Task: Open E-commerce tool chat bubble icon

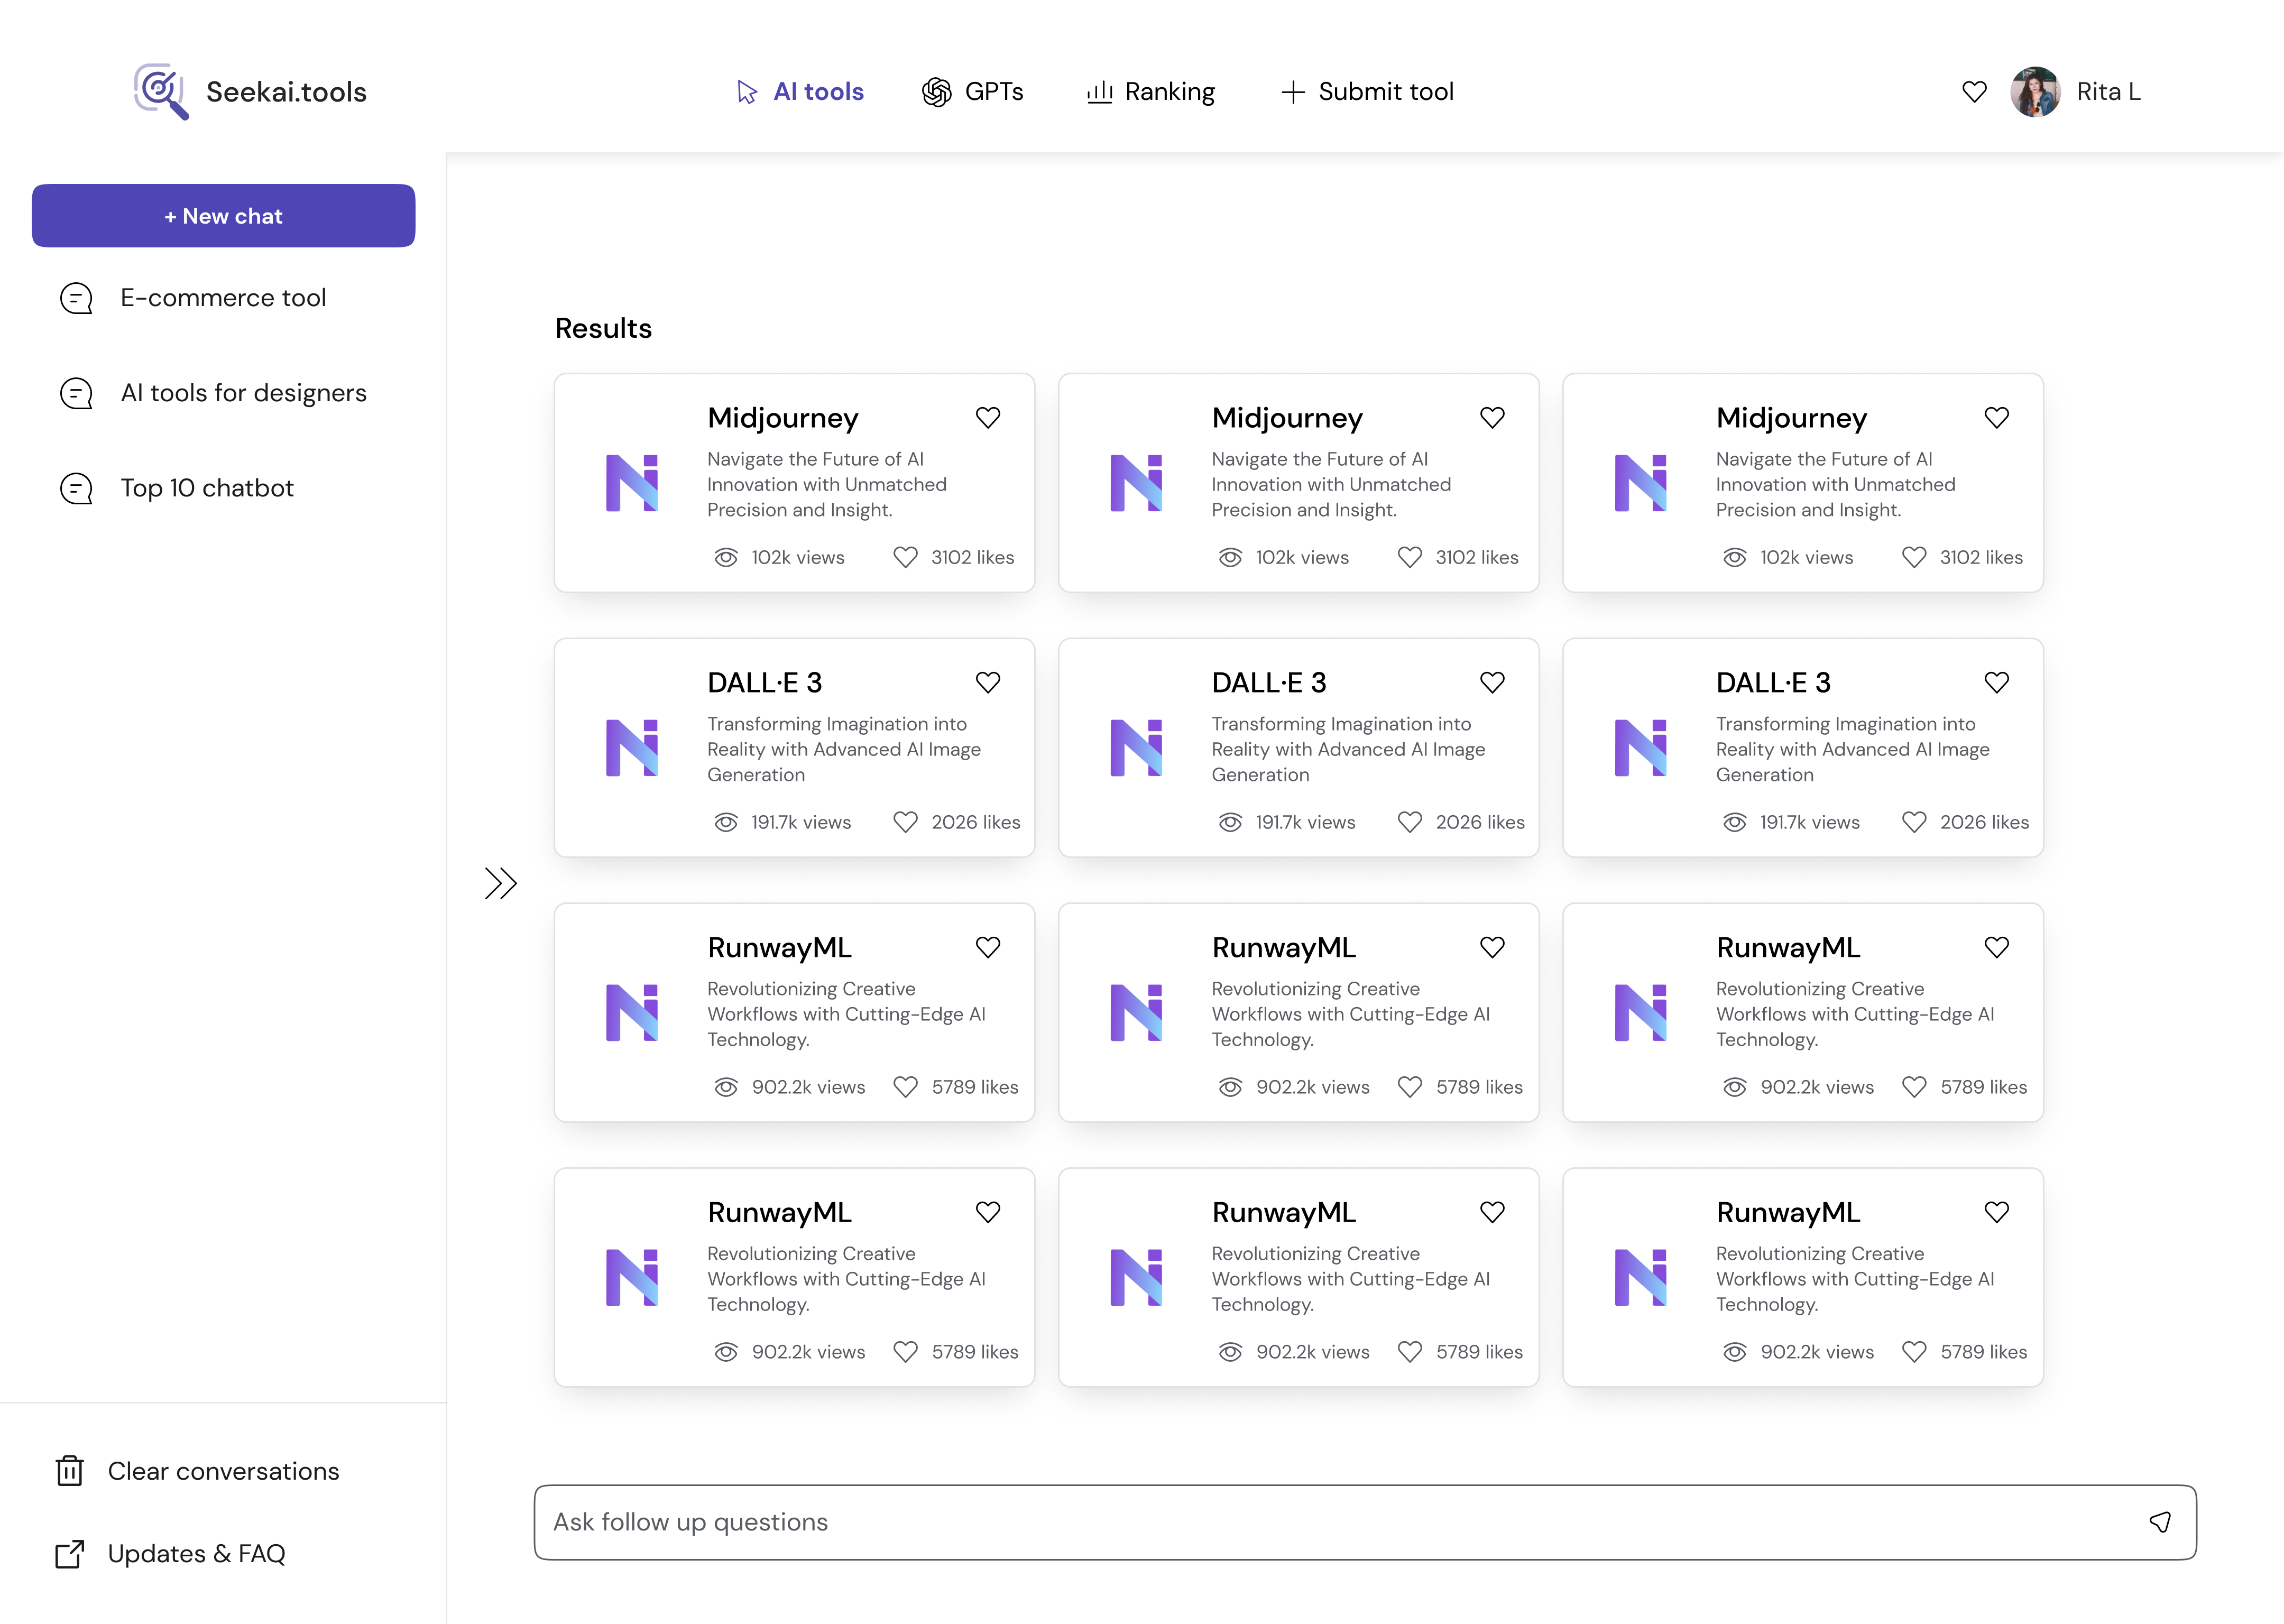Action: [77, 298]
